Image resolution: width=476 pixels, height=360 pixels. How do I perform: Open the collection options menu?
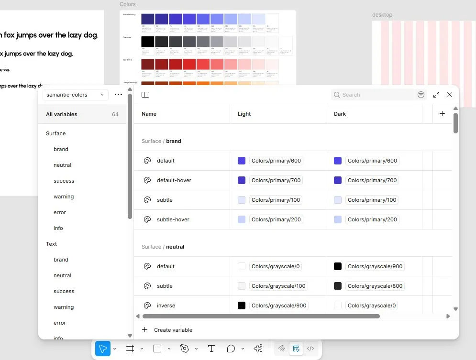click(118, 95)
